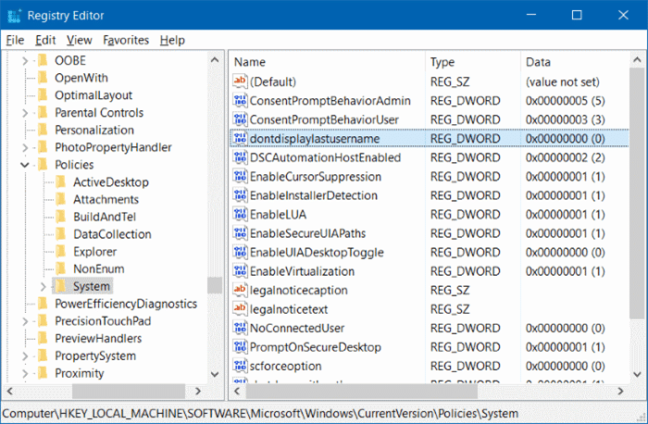Click the DWORD icon beside EnableCursorSuppression

240,177
